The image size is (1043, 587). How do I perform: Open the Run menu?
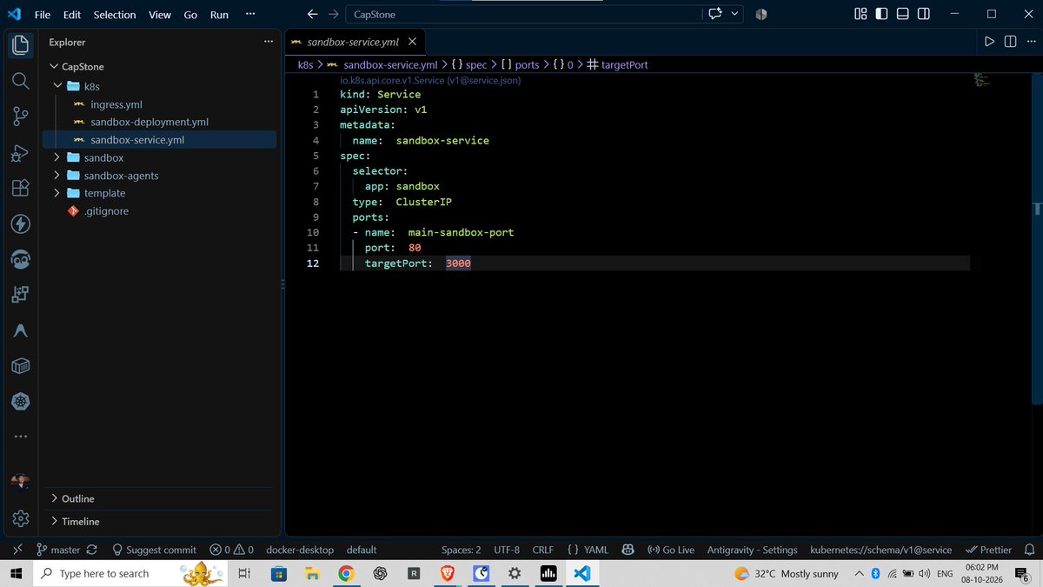click(219, 14)
